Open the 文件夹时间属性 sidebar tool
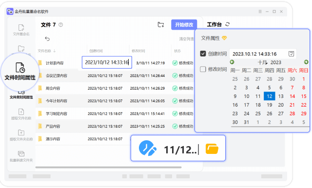The height and width of the screenshot is (188, 312). (x=21, y=95)
